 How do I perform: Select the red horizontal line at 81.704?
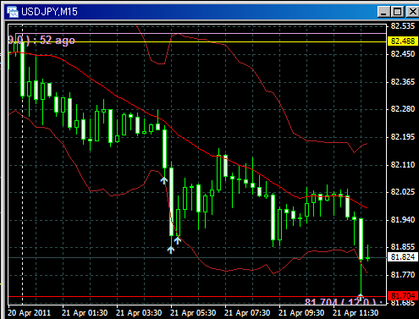point(197,296)
